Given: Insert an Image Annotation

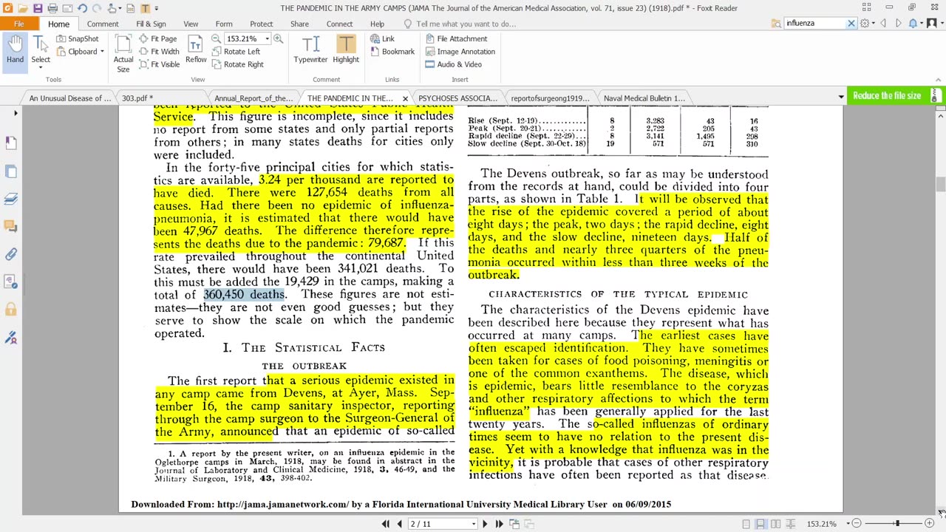Looking at the screenshot, I should tap(460, 52).
